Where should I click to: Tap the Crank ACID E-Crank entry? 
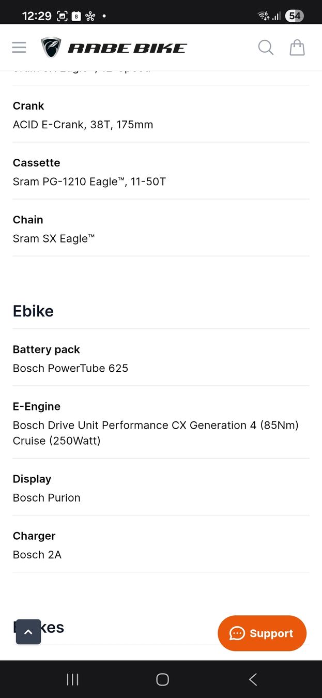point(161,115)
